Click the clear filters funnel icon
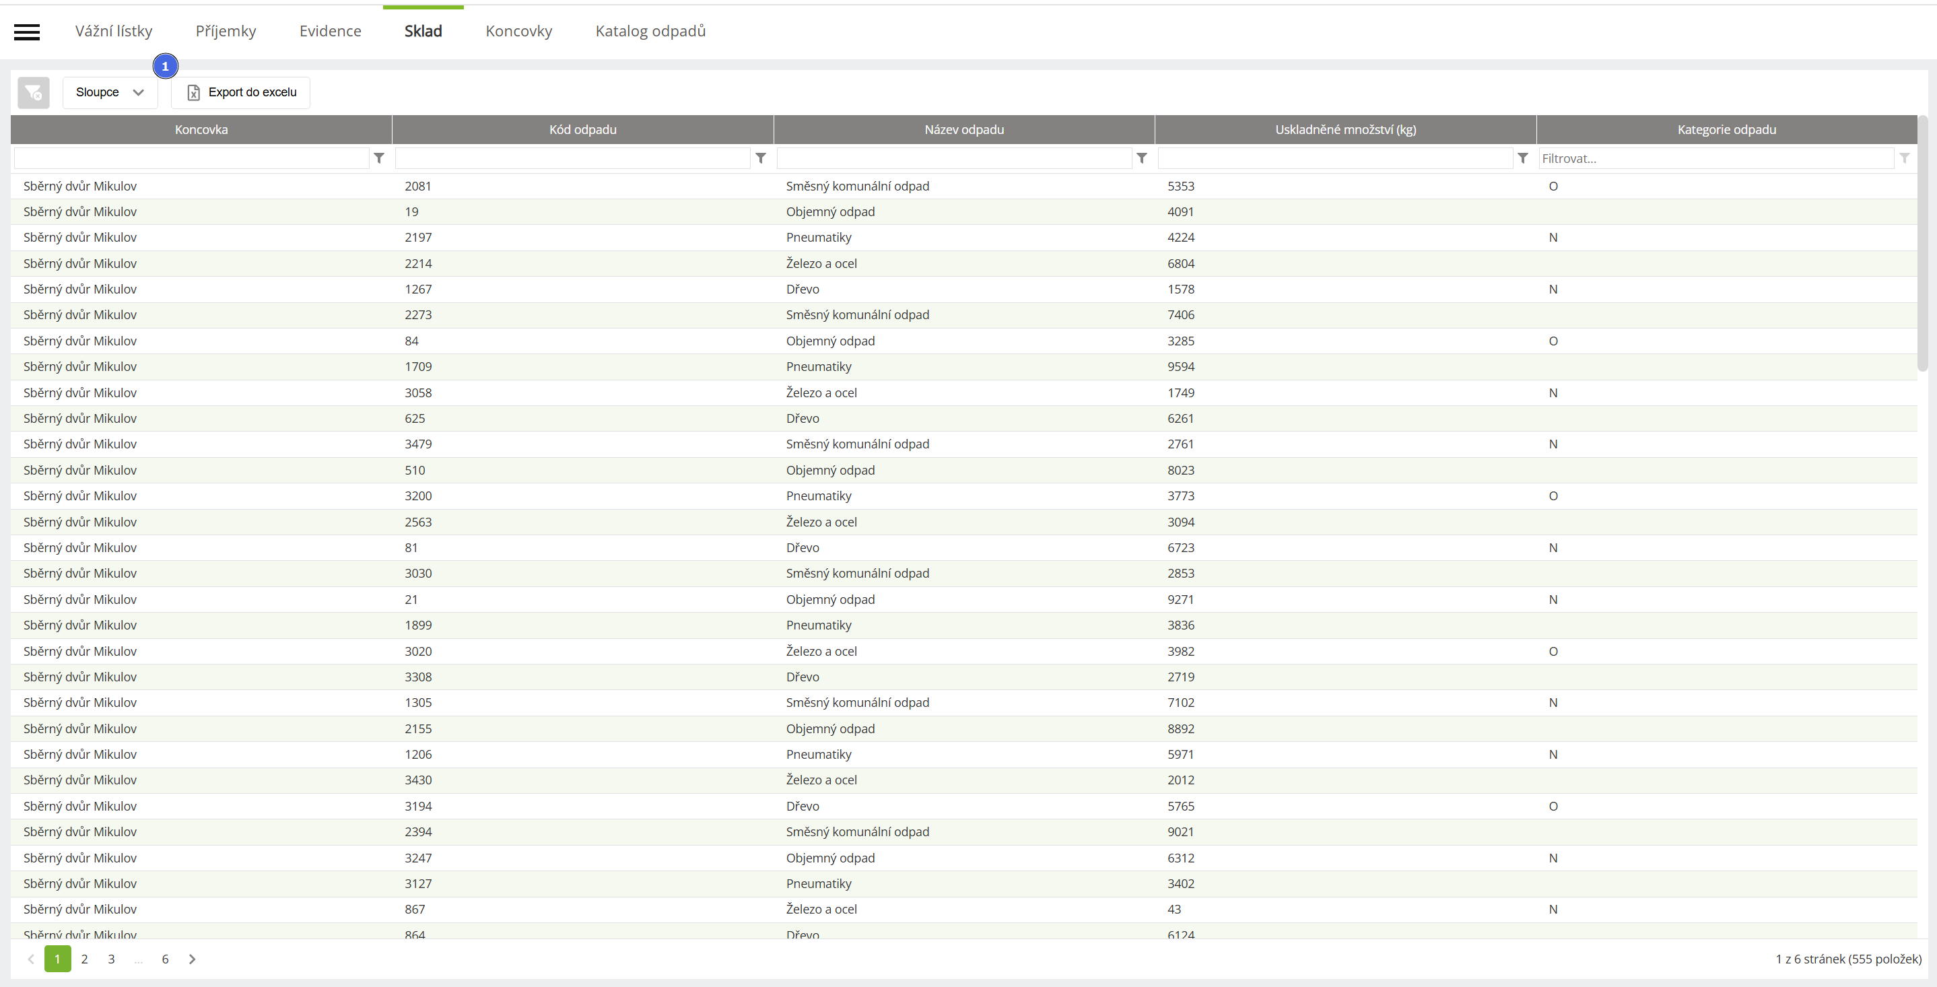 click(33, 92)
